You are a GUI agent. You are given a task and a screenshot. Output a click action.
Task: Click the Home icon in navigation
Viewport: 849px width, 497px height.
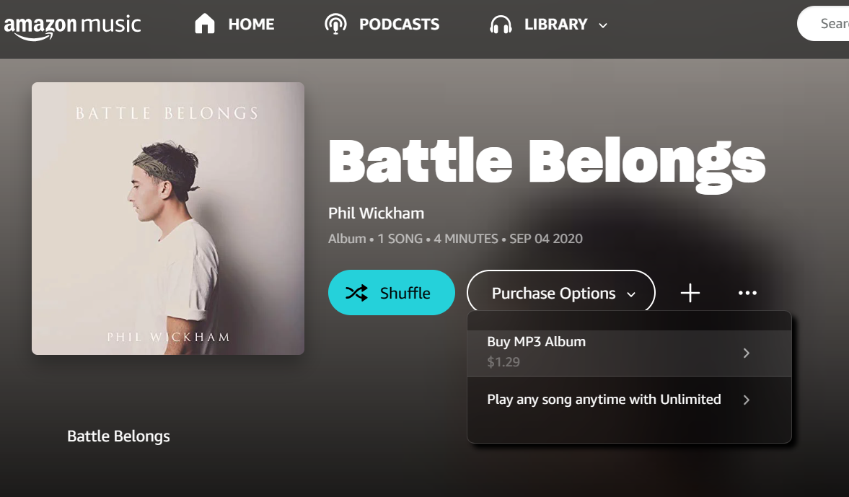(205, 23)
